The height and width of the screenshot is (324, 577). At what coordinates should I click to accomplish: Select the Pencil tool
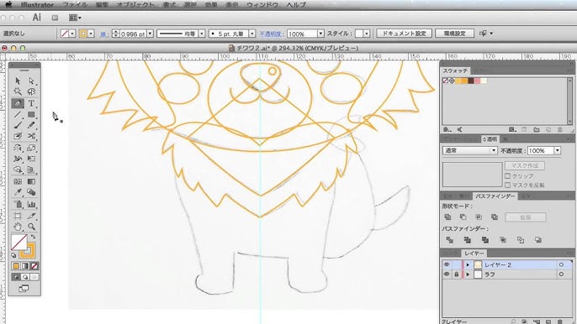click(32, 125)
